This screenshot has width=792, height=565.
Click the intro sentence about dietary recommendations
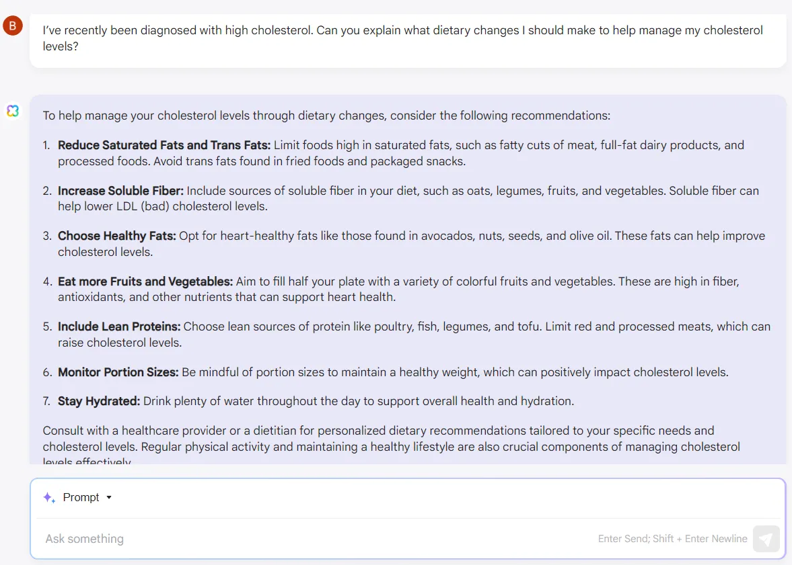click(326, 116)
